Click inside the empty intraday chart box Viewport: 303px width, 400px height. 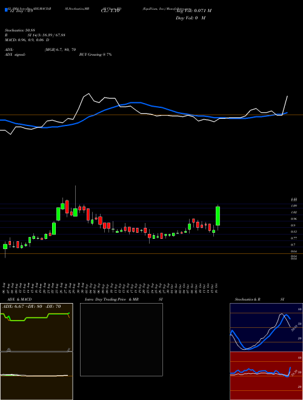pyautogui.click(x=121, y=339)
